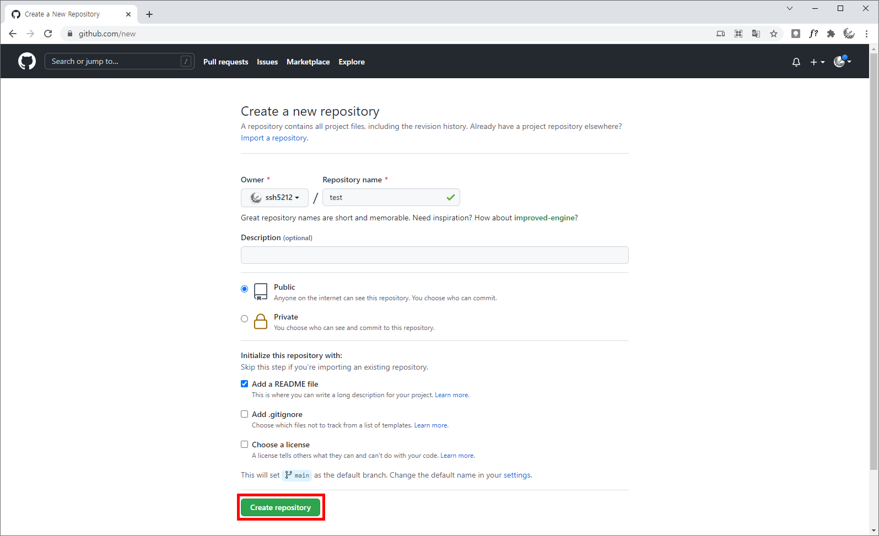The image size is (879, 536).
Task: Open the Chrome profile avatar
Action: pos(849,34)
